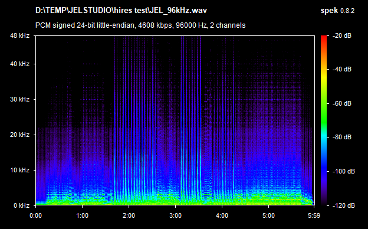Click the -60 dB scale label
The height and width of the screenshot is (229, 368).
point(342,103)
